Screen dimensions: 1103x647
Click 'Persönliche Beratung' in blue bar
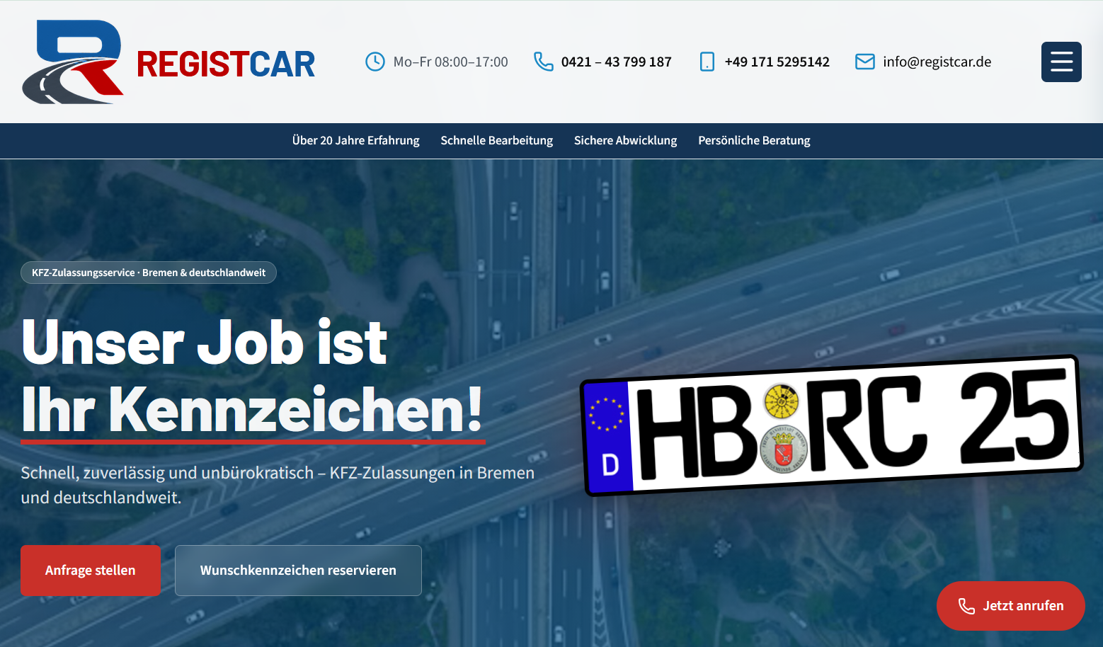coord(754,140)
